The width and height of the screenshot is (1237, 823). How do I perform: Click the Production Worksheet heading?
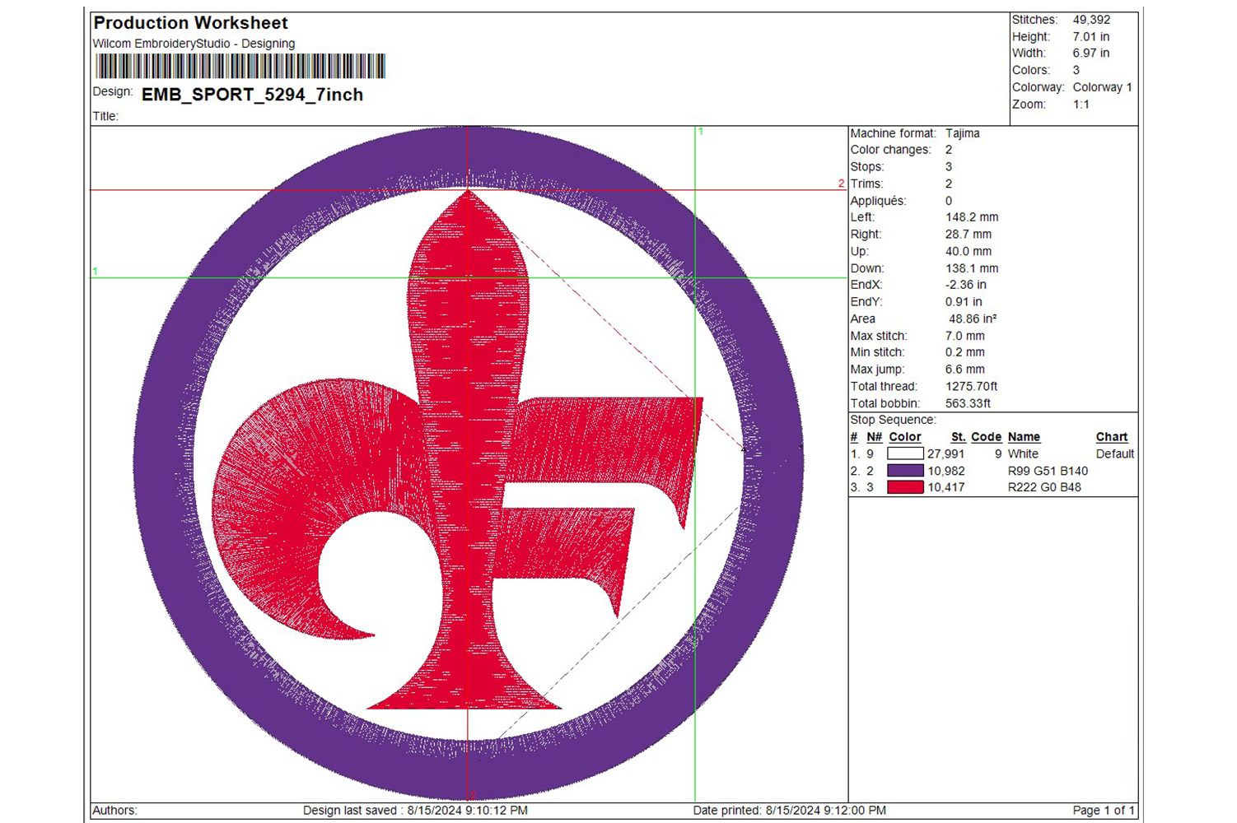coord(190,23)
